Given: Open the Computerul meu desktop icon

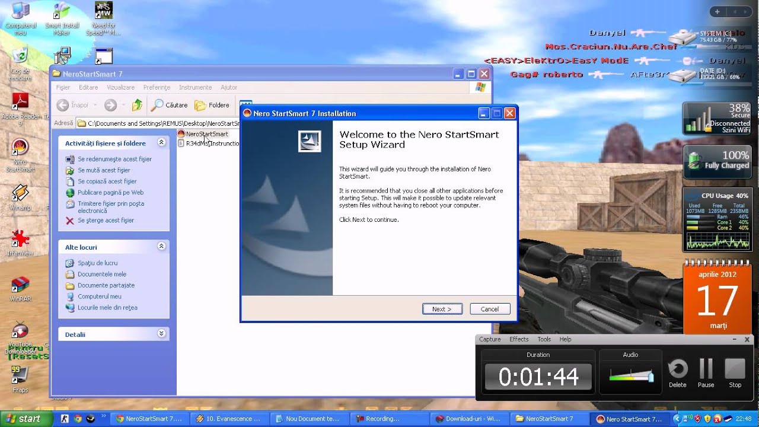Looking at the screenshot, I should tap(21, 19).
